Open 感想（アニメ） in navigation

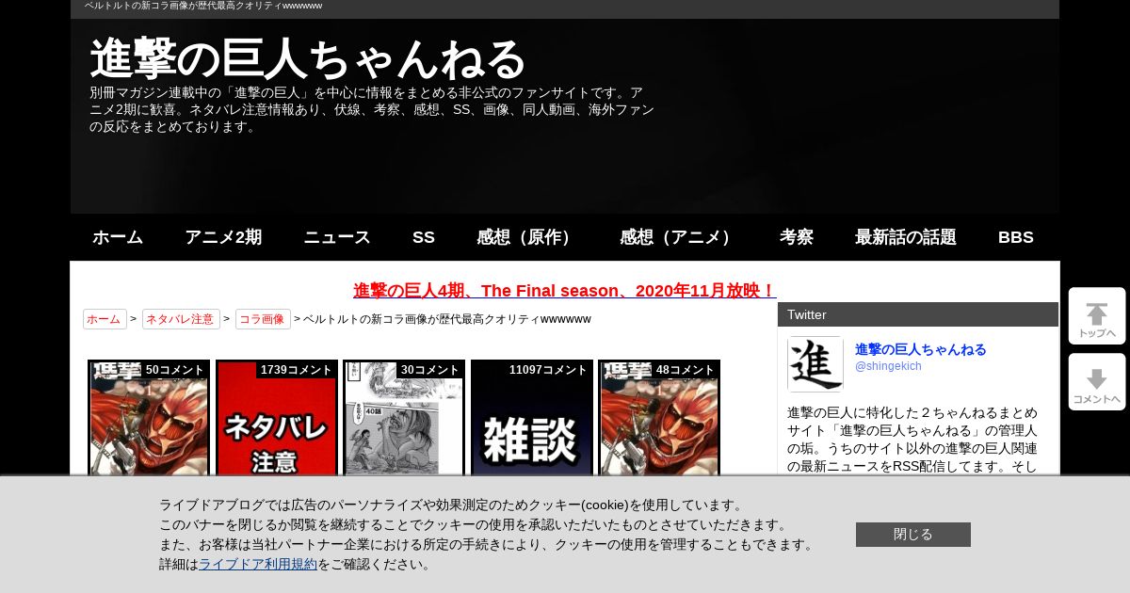[679, 237]
